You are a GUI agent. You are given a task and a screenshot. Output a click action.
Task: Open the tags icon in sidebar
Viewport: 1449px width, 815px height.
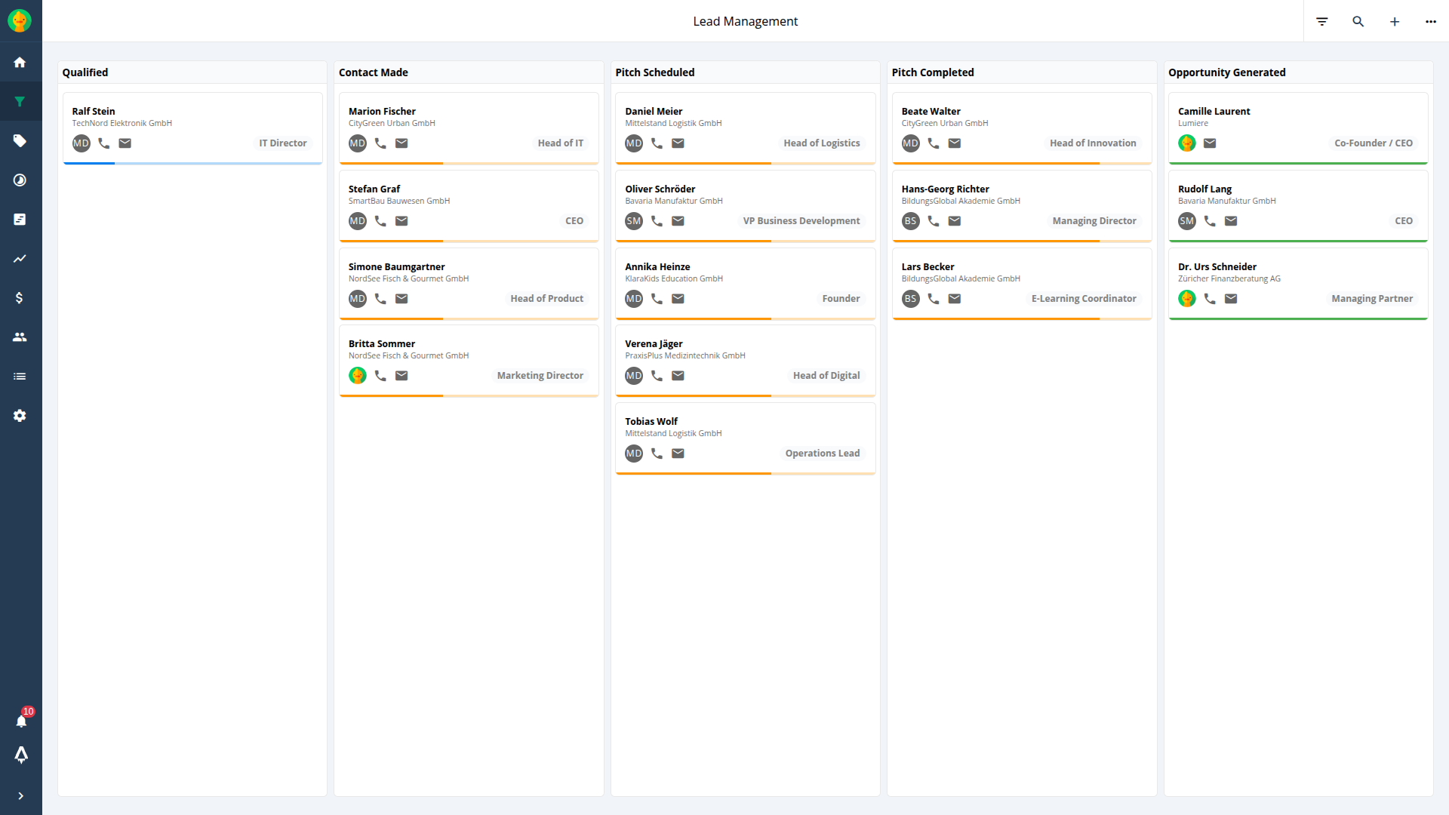[20, 141]
